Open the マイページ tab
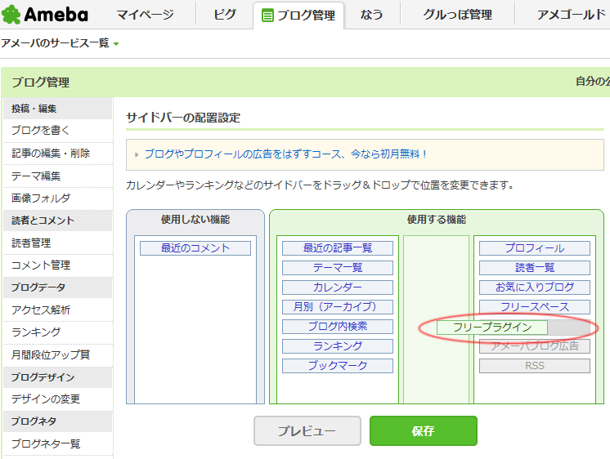 coord(145,15)
